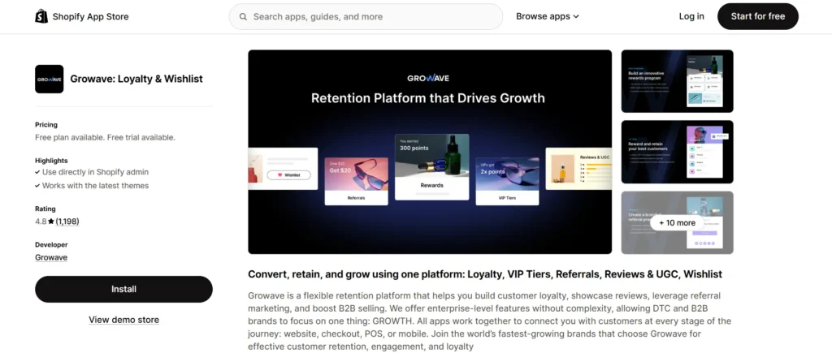Viewport: 832px width, 353px height.
Task: Open the Log in page
Action: click(691, 16)
